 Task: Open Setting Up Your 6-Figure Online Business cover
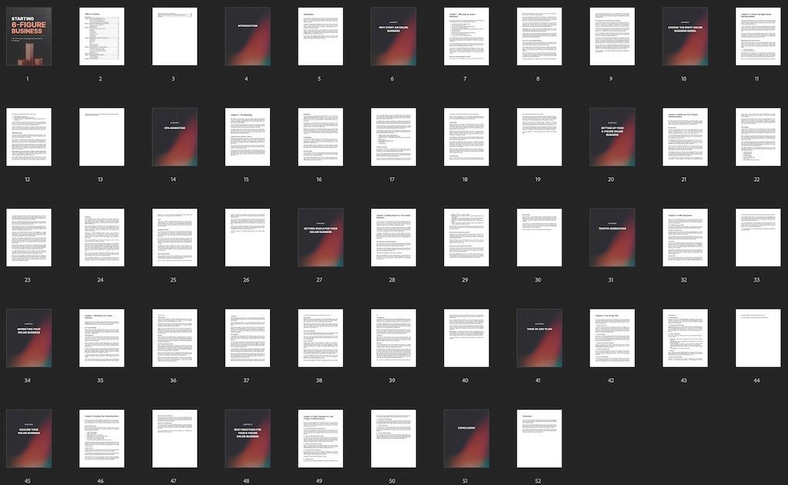(x=612, y=137)
